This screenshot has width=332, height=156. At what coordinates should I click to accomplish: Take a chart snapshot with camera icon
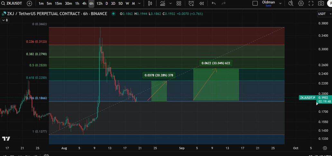coord(321,4)
